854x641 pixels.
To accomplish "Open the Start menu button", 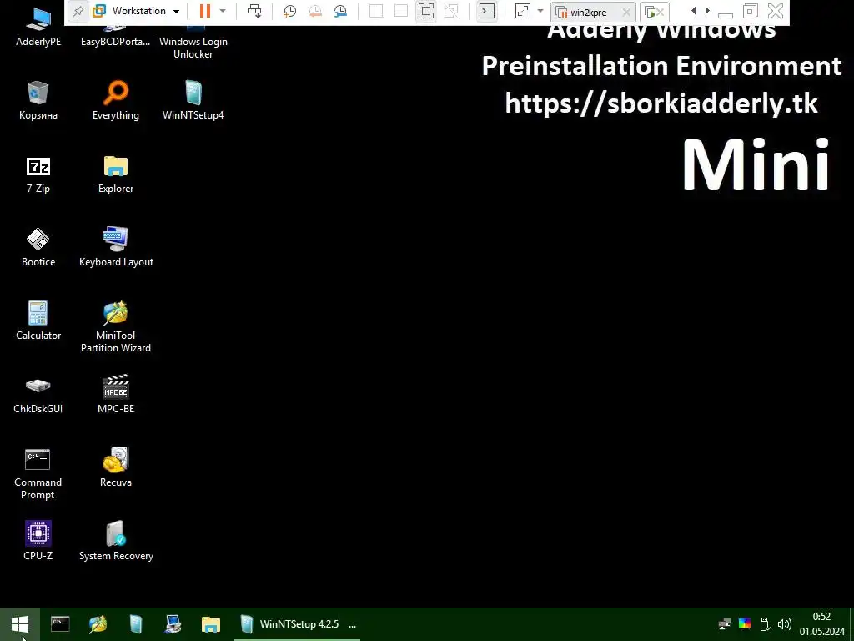I will tap(20, 624).
